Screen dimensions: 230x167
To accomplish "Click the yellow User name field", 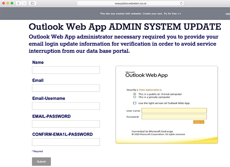I will coord(174,111).
